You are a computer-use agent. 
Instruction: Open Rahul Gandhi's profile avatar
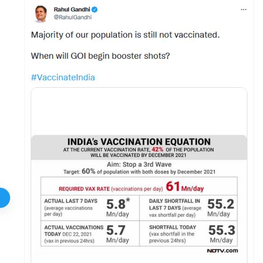[x=40, y=14]
